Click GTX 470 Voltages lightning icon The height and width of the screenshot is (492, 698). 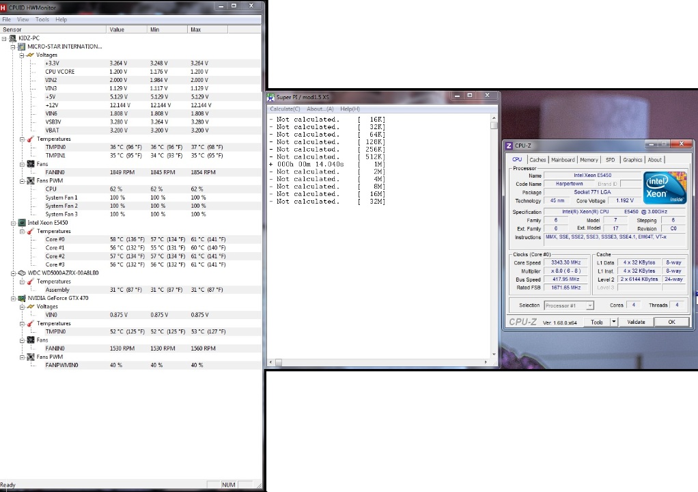pos(30,307)
